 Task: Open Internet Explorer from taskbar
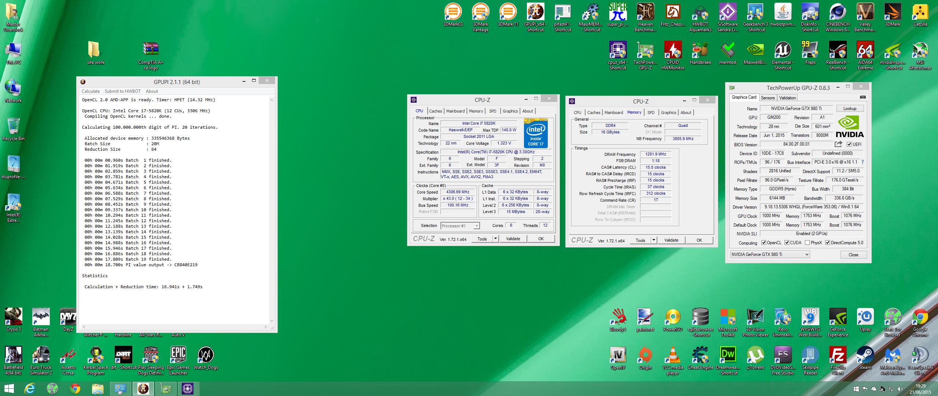point(30,389)
